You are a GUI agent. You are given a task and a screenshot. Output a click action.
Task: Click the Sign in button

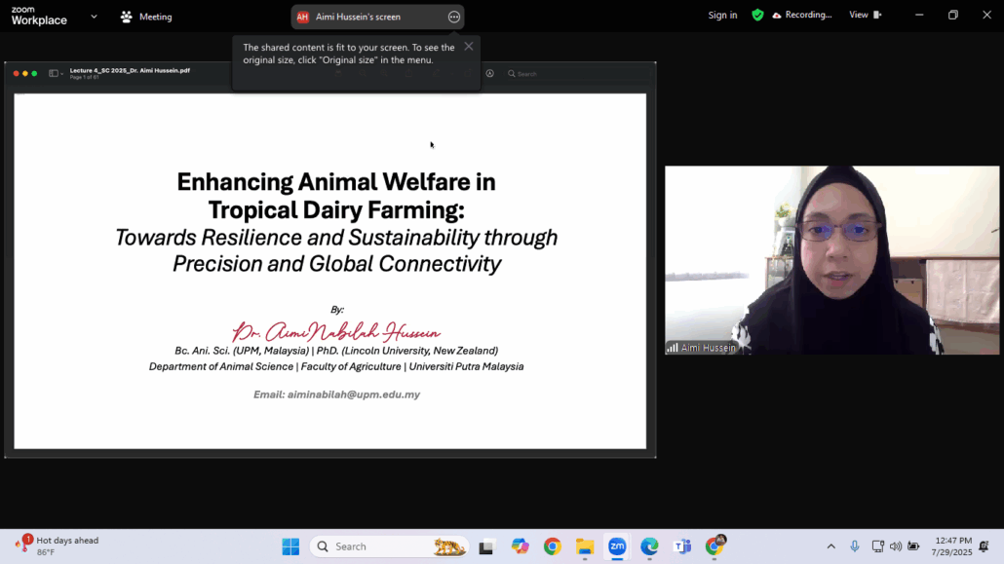point(722,16)
